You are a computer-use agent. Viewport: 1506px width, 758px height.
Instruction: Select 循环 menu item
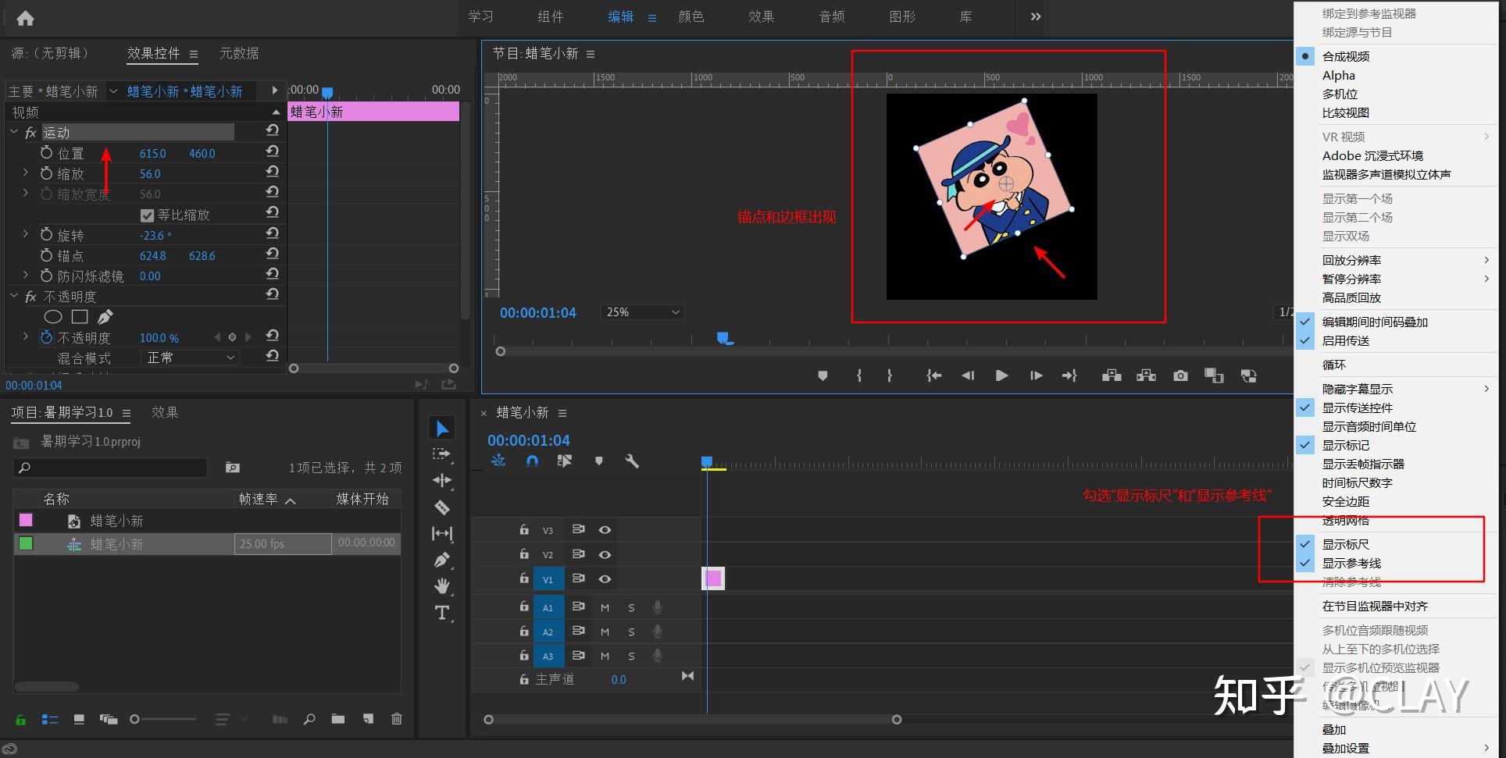(1333, 365)
